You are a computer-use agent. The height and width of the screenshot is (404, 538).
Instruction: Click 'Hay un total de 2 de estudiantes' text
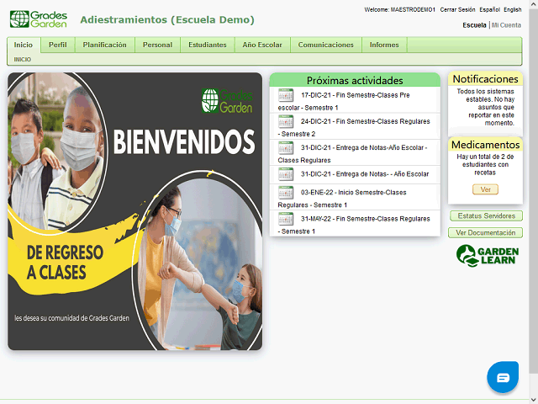pos(485,165)
